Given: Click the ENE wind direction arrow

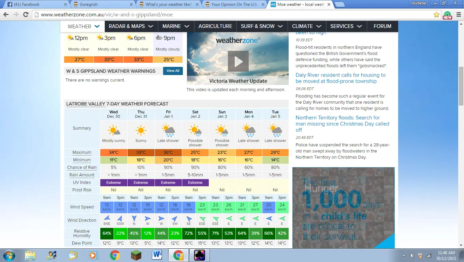Looking at the screenshot, I should pyautogui.click(x=107, y=218).
